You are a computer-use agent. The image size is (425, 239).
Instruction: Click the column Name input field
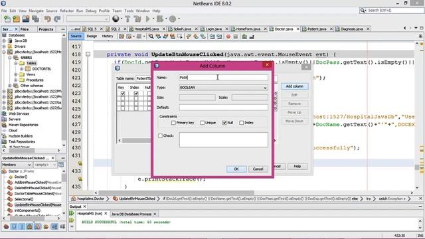click(223, 78)
